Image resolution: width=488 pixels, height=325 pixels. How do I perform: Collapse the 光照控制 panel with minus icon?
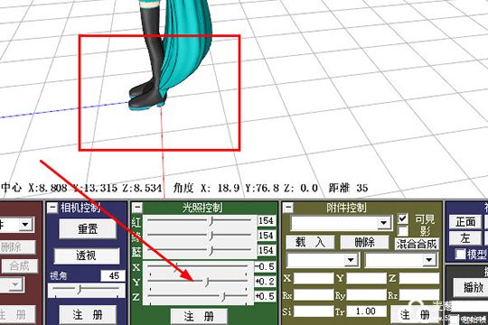137,208
